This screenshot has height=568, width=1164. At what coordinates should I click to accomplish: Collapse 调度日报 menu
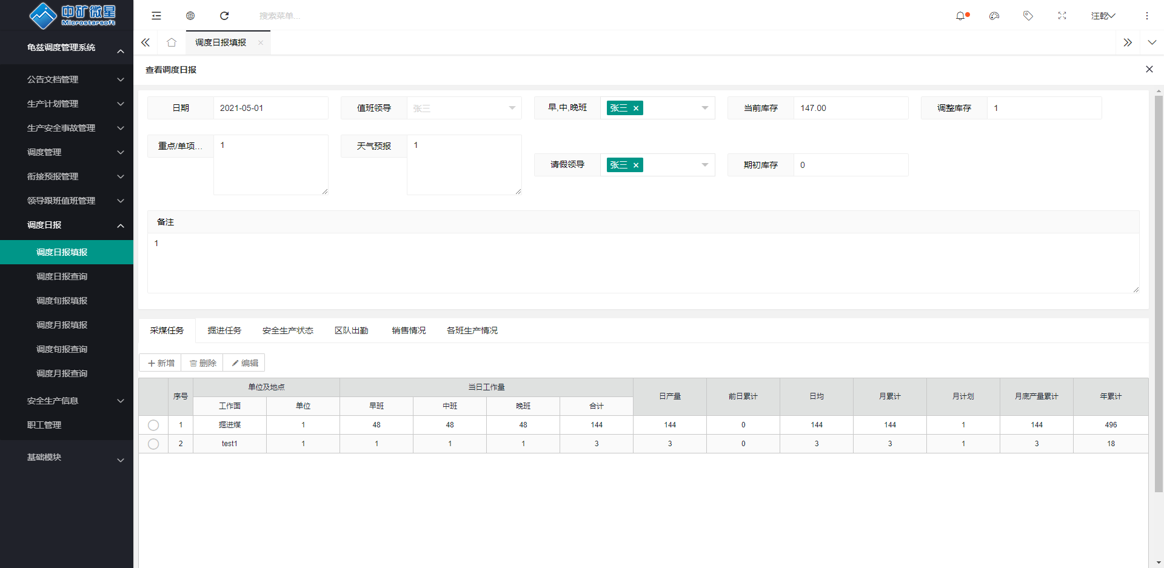pos(67,225)
